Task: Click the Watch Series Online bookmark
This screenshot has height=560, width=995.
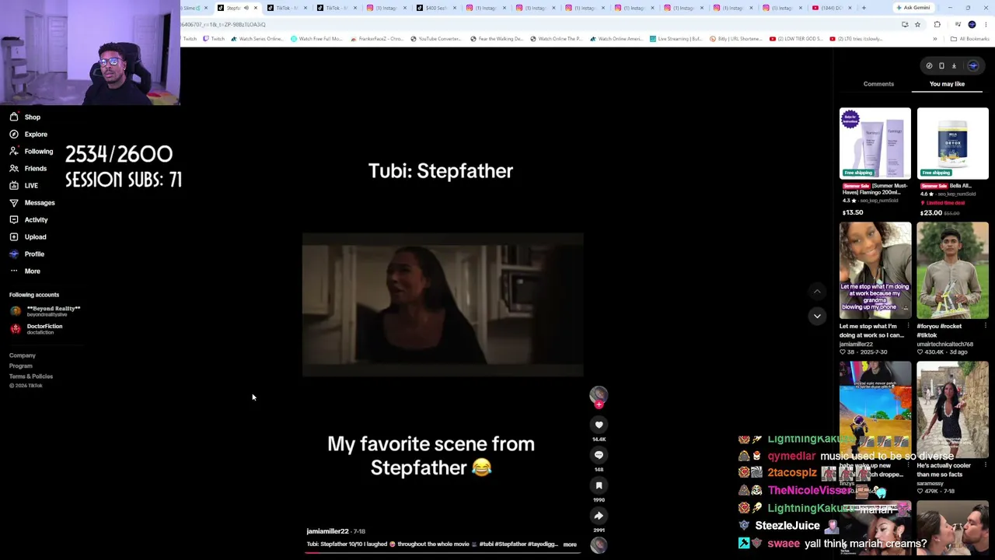Action: (x=257, y=39)
